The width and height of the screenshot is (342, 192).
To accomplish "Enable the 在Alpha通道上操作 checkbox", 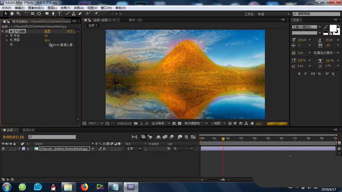I will [46, 45].
